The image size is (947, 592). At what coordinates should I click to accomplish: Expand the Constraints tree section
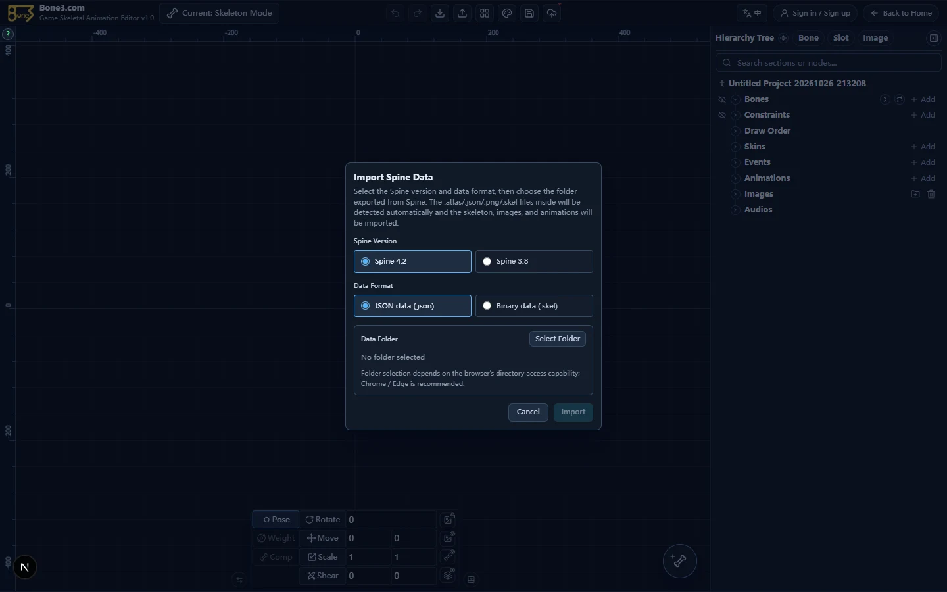coord(736,115)
